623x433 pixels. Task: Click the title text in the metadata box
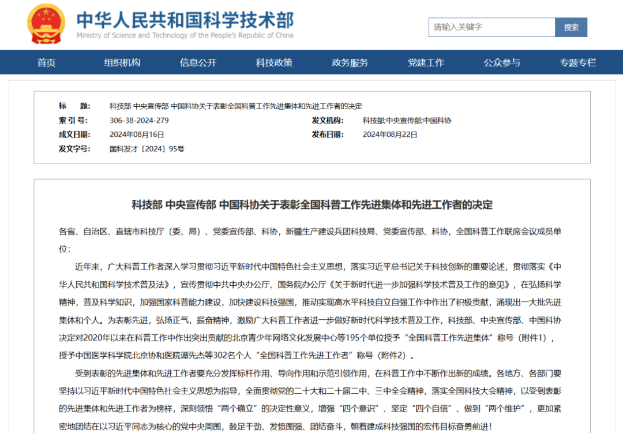tap(235, 106)
